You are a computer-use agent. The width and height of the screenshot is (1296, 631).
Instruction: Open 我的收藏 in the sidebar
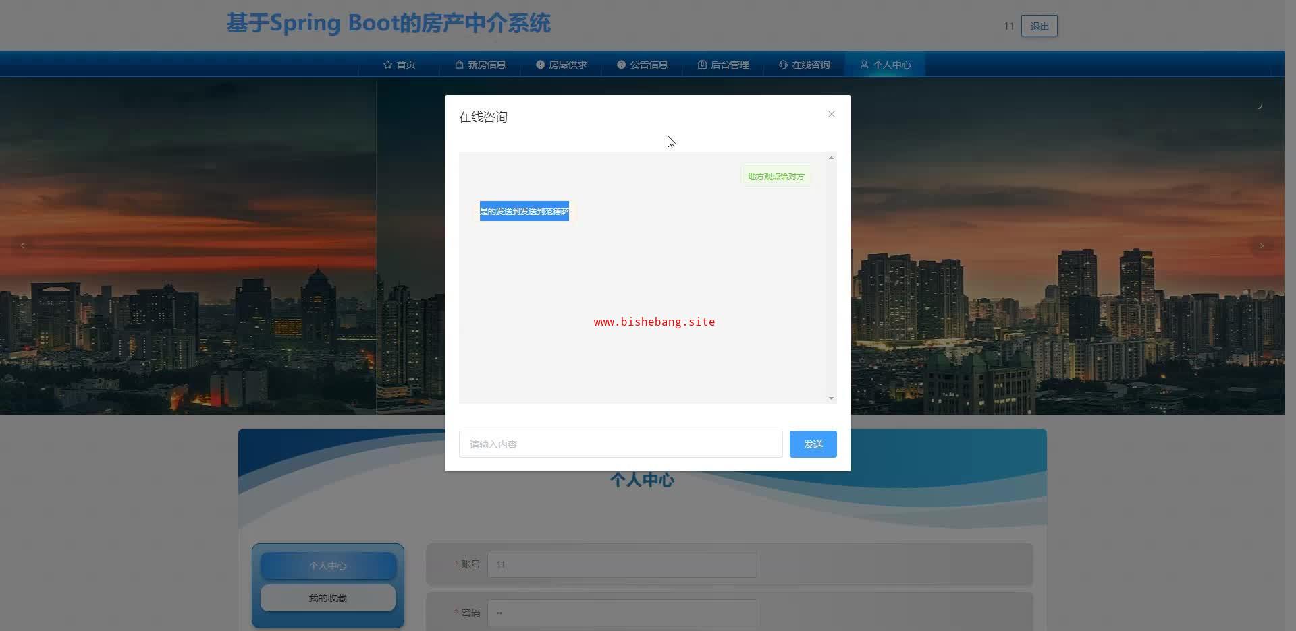click(x=328, y=598)
